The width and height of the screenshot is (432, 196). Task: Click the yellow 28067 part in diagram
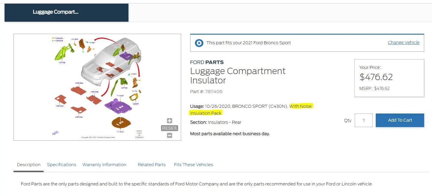tap(134, 97)
